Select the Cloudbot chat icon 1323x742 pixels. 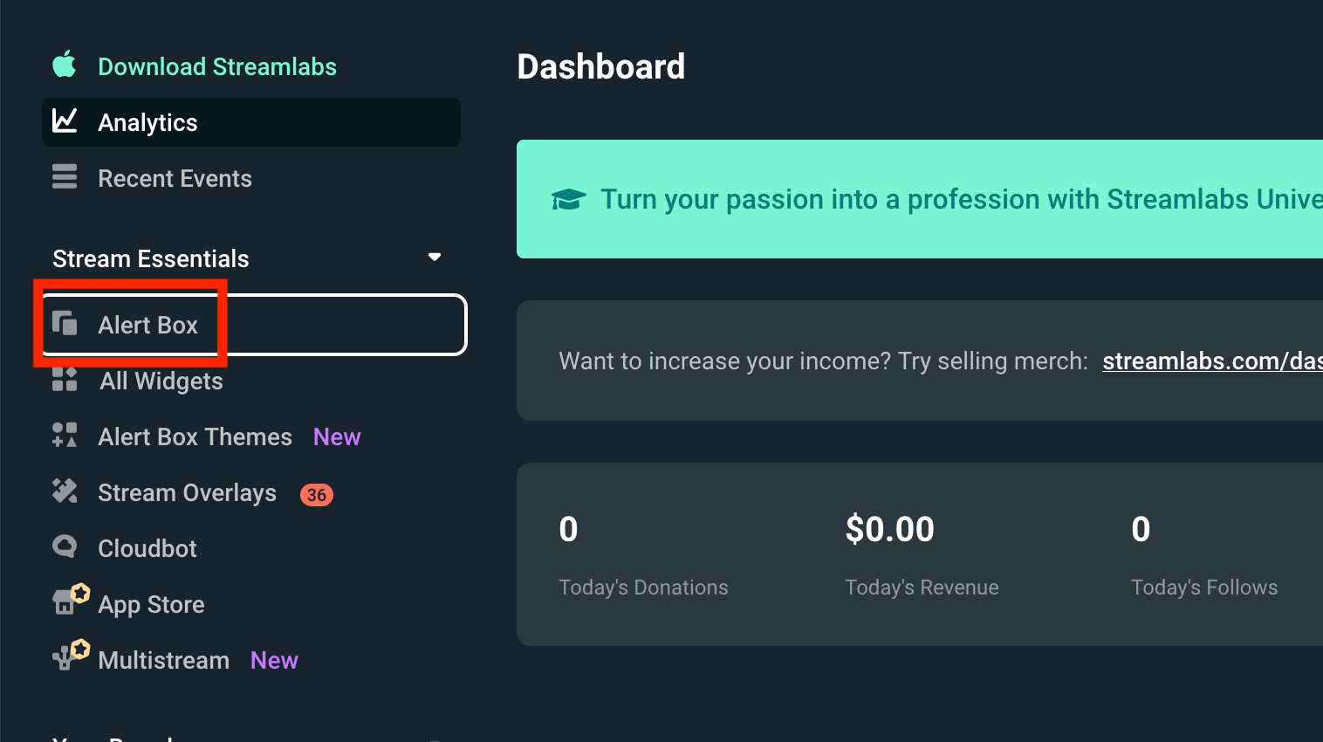[x=65, y=547]
